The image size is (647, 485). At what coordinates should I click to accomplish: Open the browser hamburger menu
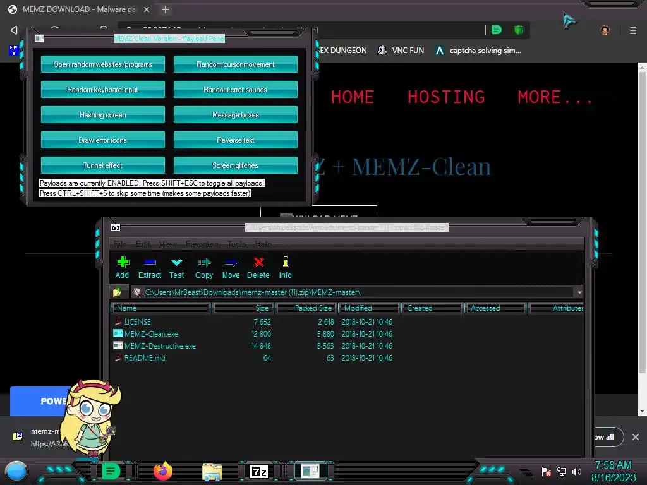633,30
